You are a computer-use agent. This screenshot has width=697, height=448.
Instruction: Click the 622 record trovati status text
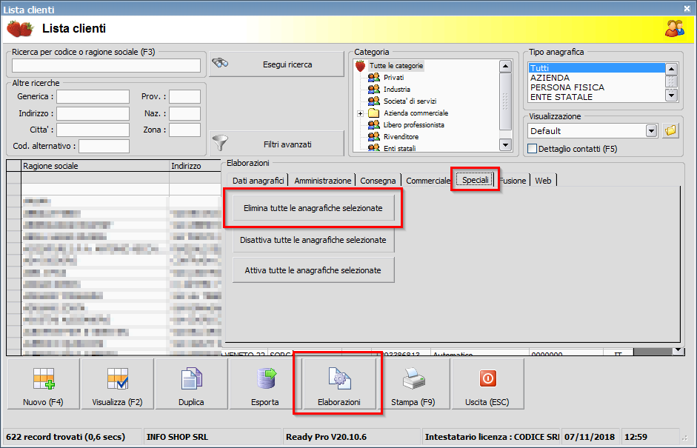tap(66, 437)
